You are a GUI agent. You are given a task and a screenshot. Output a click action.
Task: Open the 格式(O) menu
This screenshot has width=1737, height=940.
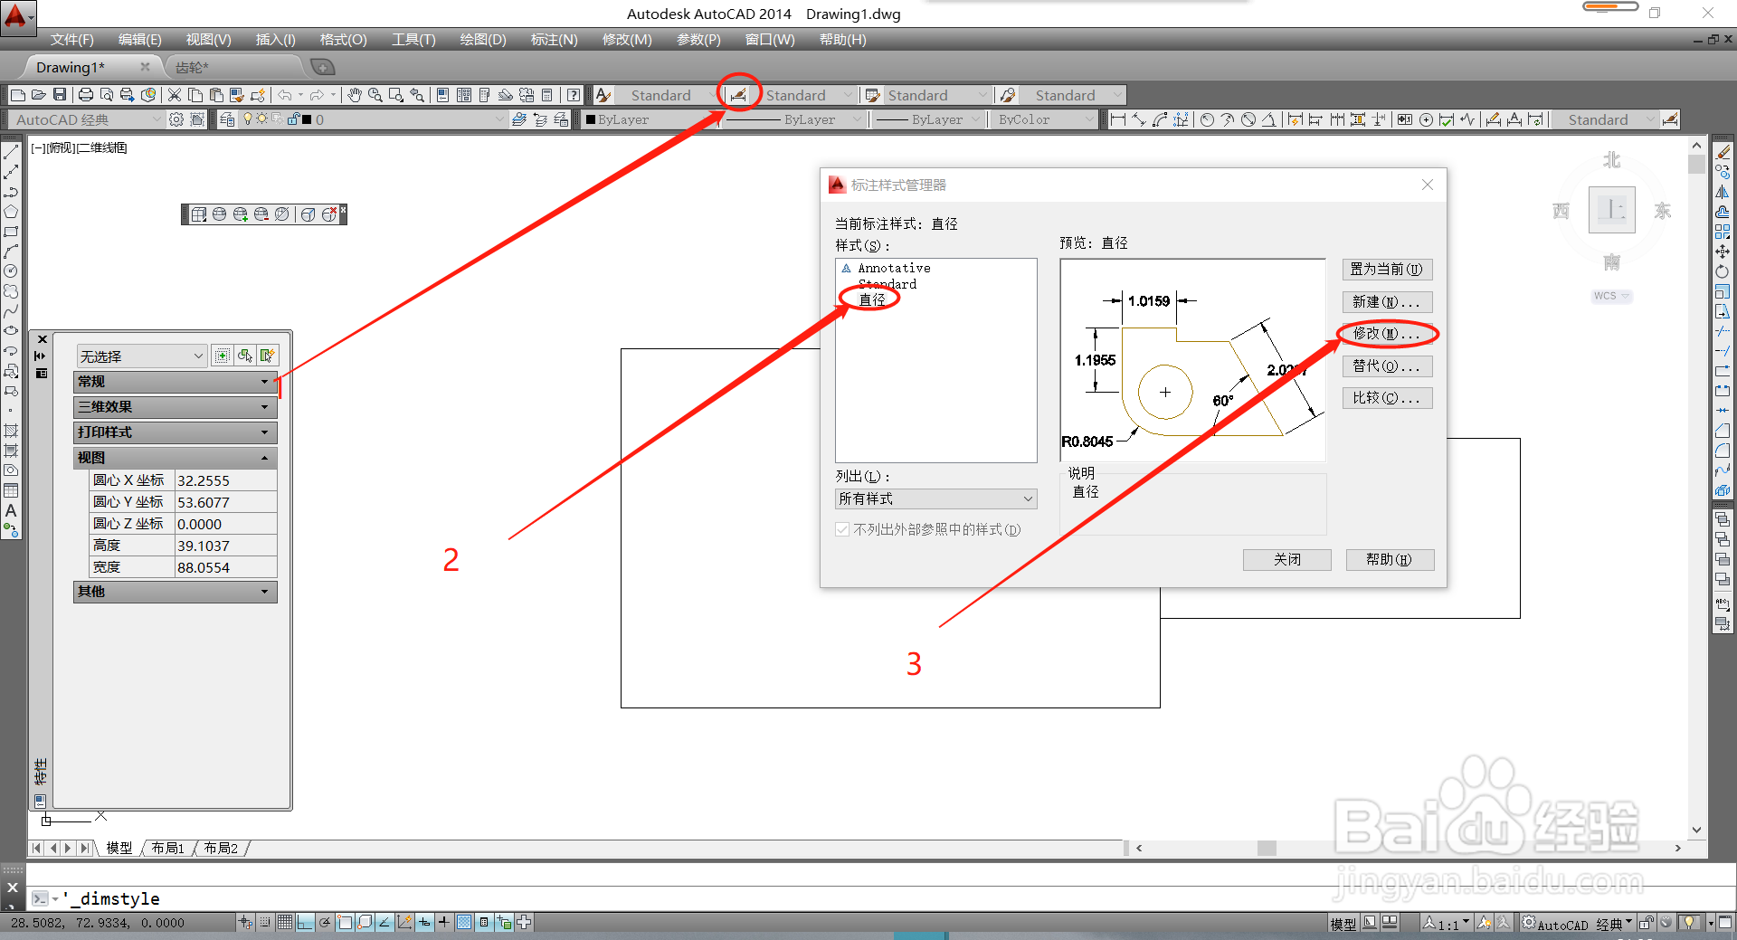pos(343,40)
